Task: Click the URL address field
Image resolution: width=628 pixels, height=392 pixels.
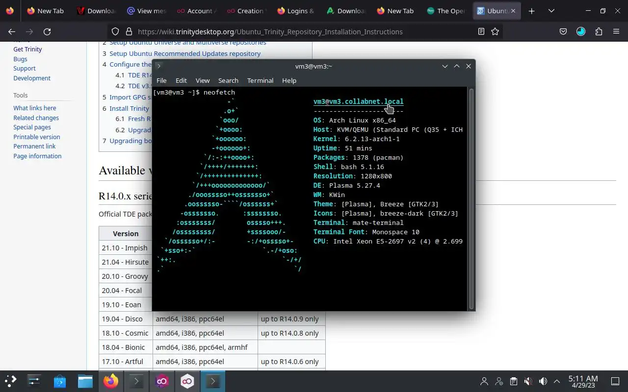Action: point(304,31)
